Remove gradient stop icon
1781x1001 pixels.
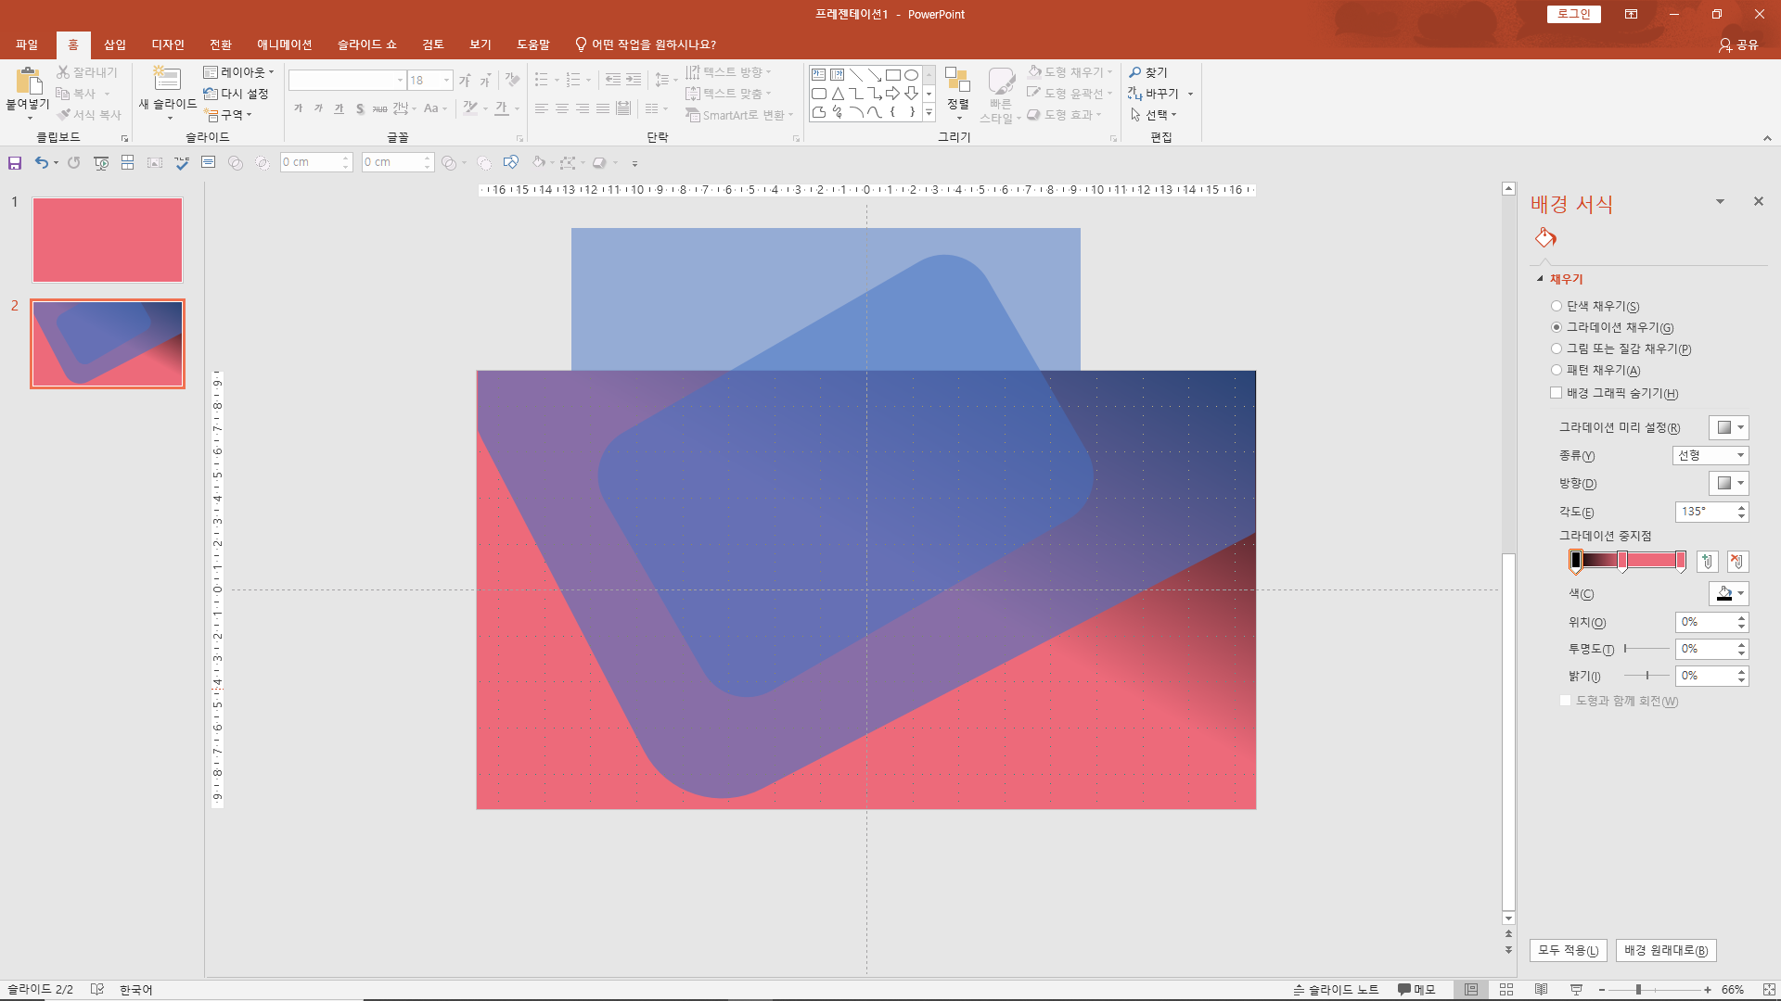[1736, 561]
